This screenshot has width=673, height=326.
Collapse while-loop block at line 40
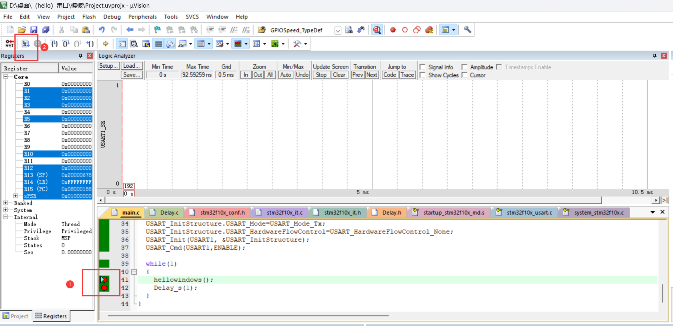point(134,272)
